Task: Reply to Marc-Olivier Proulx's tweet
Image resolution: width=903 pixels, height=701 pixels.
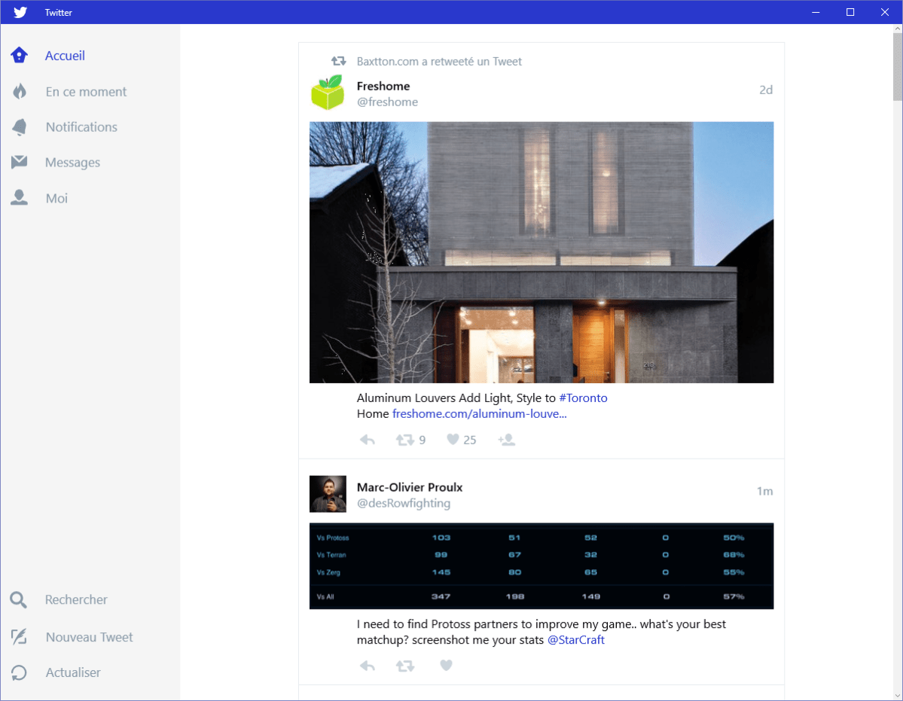Action: click(367, 666)
